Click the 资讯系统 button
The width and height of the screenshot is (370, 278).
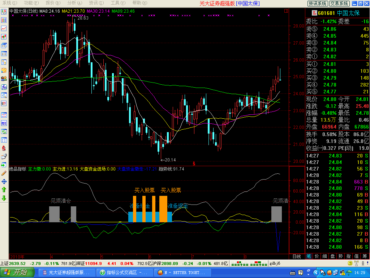[317, 3]
